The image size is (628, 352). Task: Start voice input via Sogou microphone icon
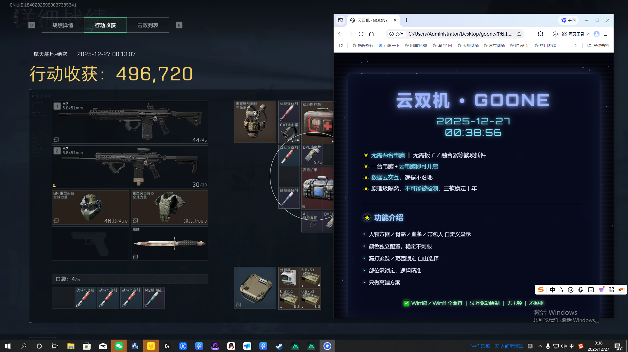point(581,290)
